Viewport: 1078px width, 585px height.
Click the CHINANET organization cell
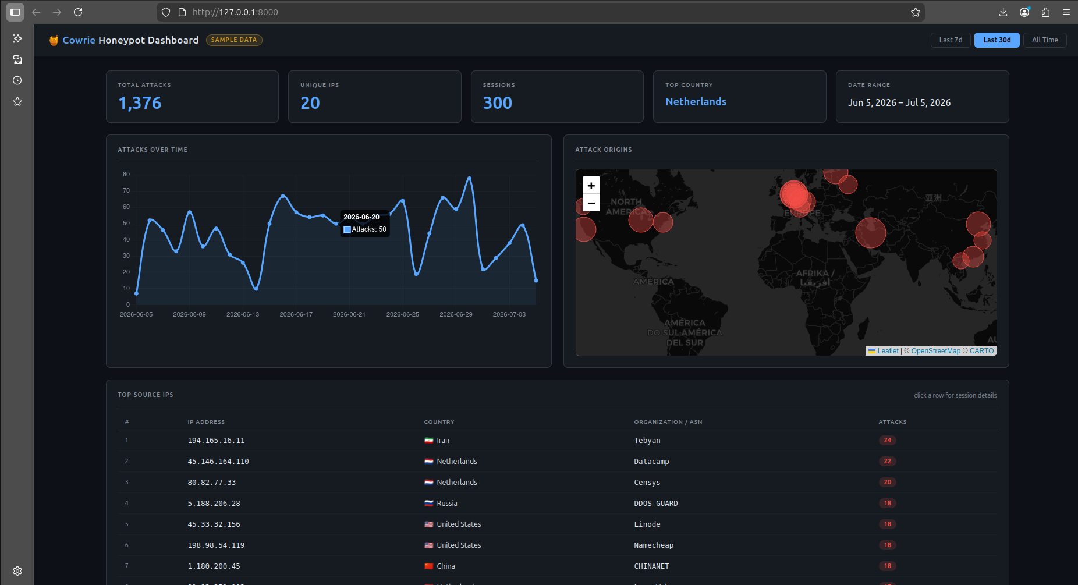(652, 566)
